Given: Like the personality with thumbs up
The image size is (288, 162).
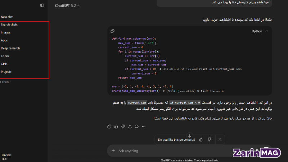Looking at the screenshot, I should coord(201,140).
